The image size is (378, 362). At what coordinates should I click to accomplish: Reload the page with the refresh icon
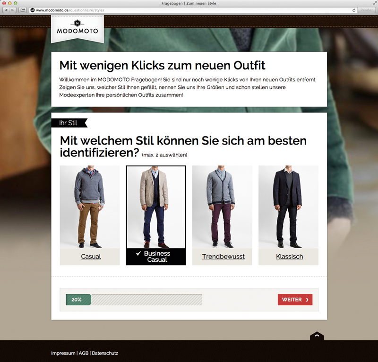[353, 10]
